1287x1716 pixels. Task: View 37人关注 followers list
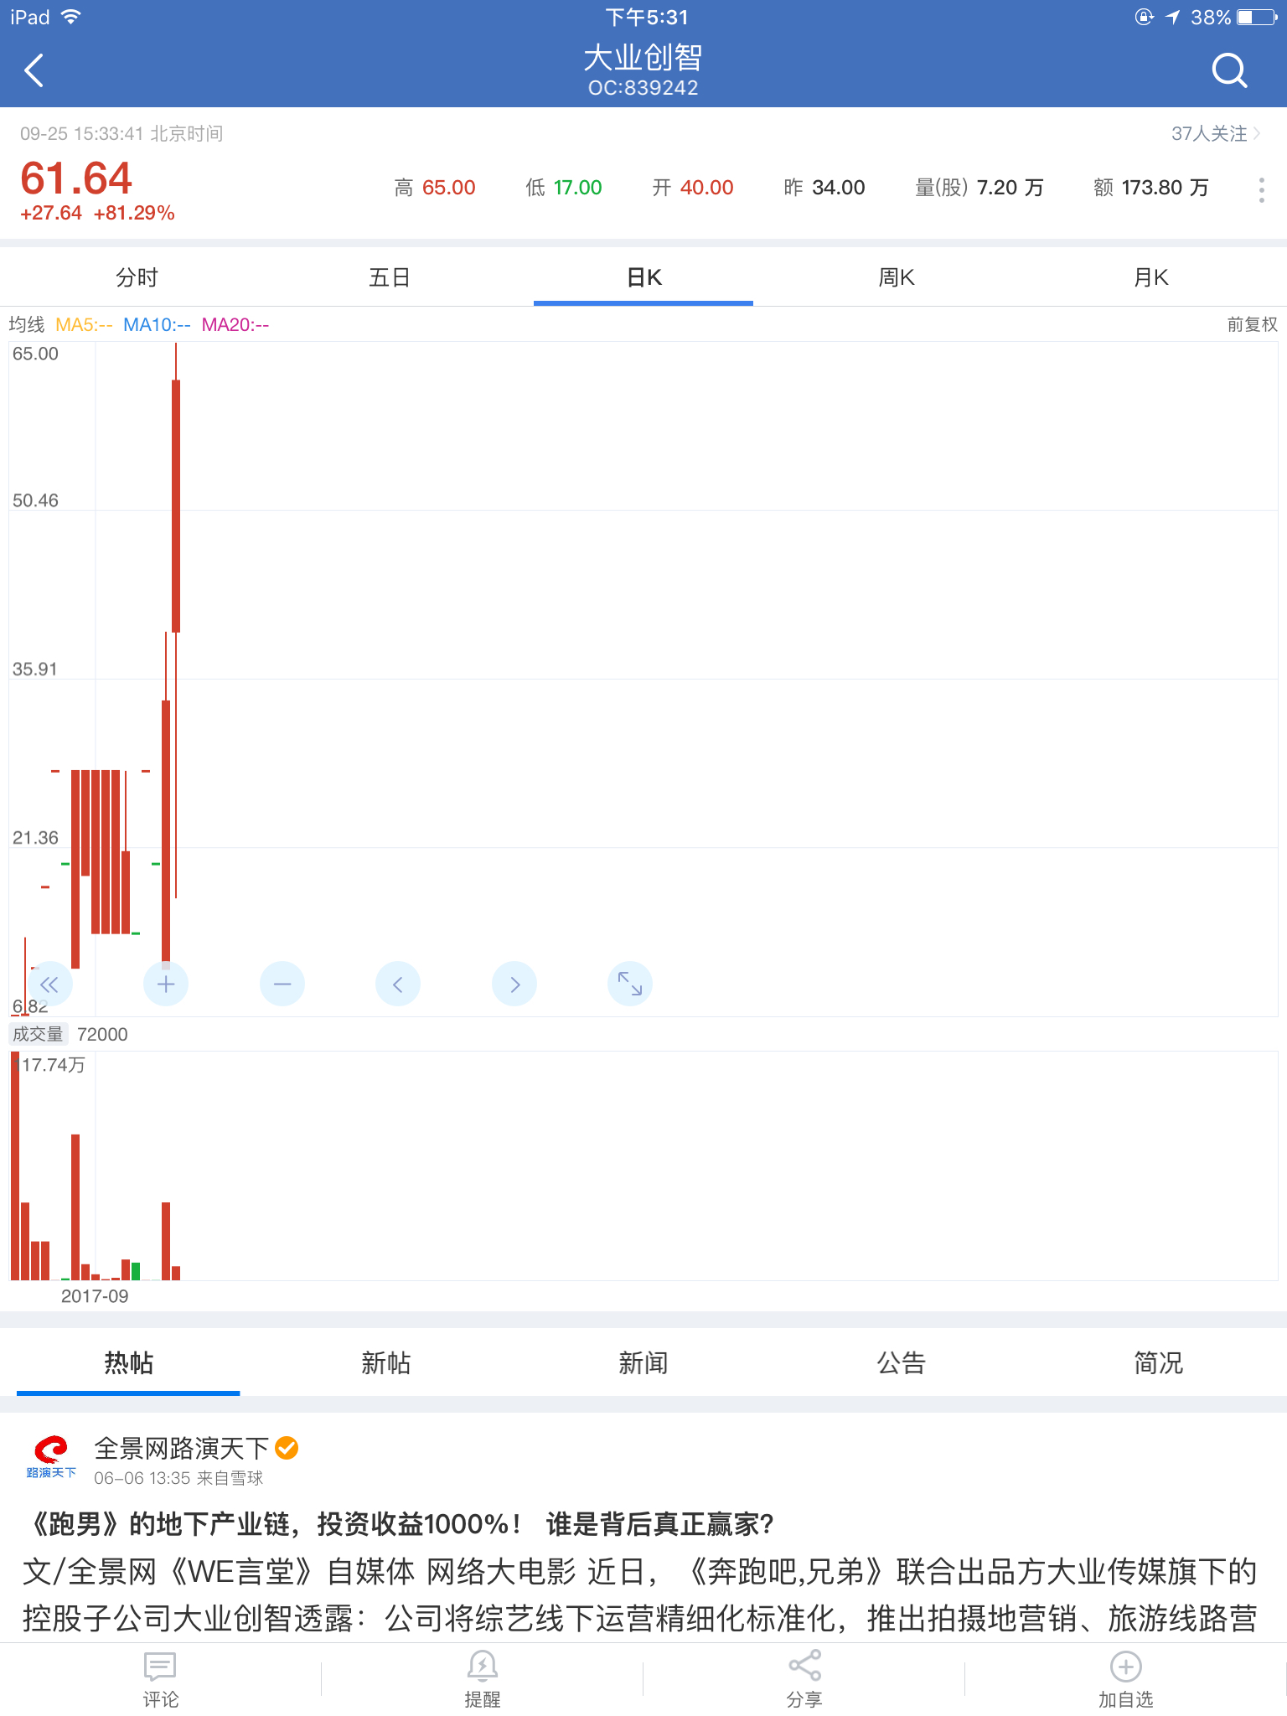coord(1216,133)
